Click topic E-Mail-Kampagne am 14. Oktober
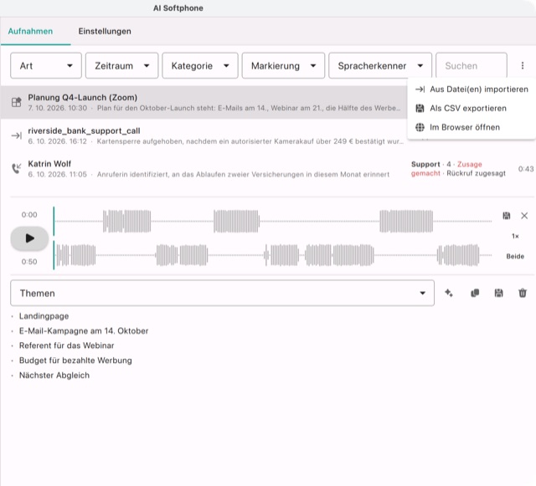The height and width of the screenshot is (486, 536). 84,330
